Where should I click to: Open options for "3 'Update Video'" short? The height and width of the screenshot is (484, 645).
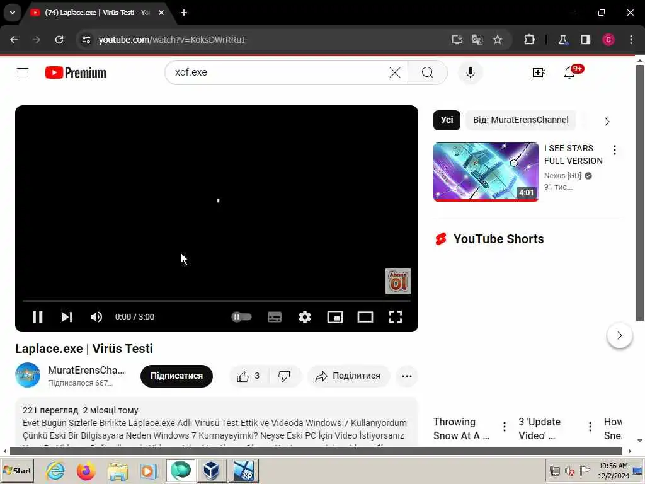[x=590, y=427]
